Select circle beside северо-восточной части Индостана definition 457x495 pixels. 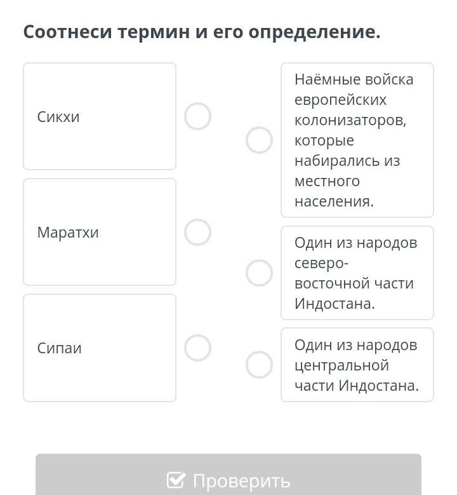tap(259, 273)
